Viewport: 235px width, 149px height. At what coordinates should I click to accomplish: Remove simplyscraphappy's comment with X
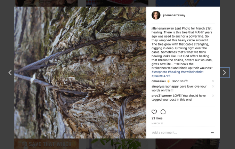click(x=213, y=86)
